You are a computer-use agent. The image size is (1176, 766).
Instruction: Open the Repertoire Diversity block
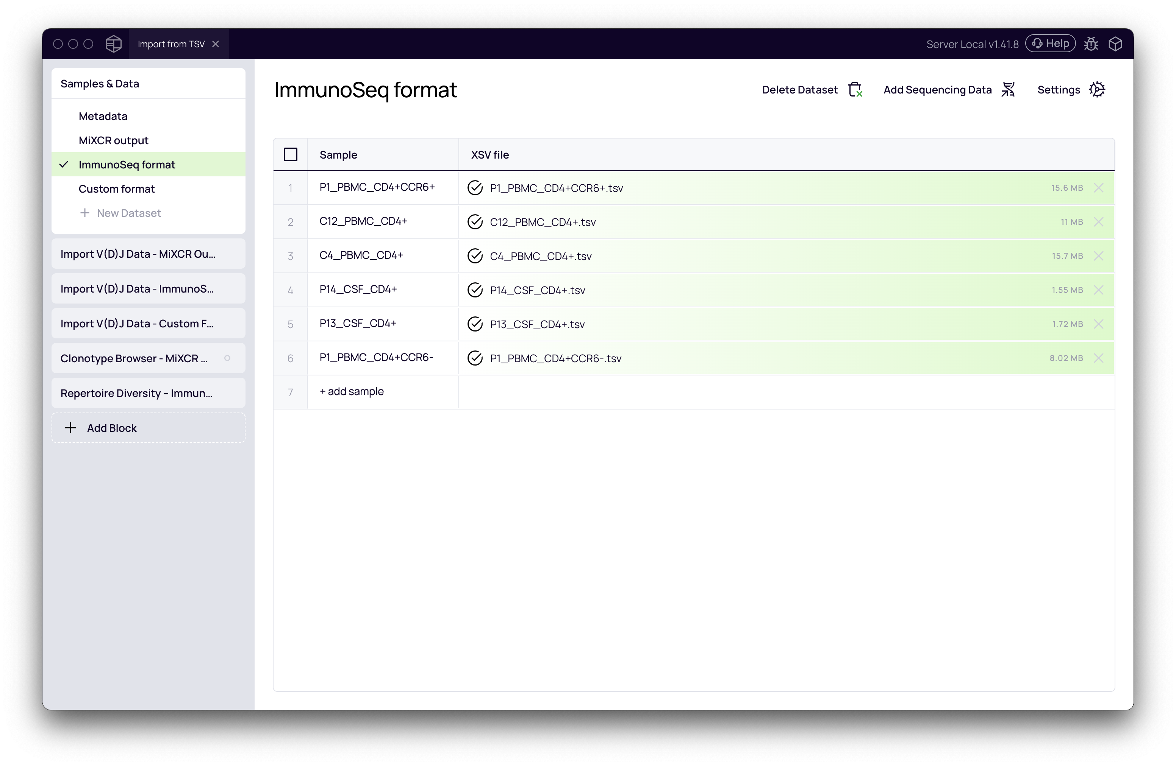pyautogui.click(x=136, y=393)
